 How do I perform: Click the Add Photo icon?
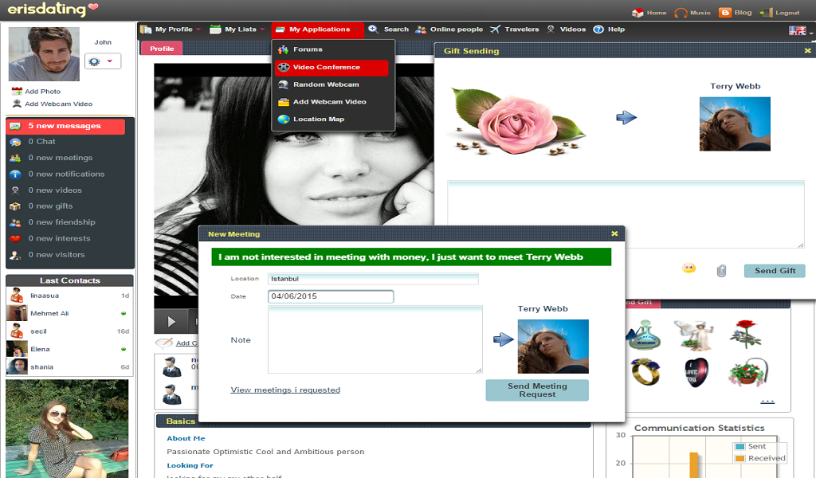(x=17, y=91)
